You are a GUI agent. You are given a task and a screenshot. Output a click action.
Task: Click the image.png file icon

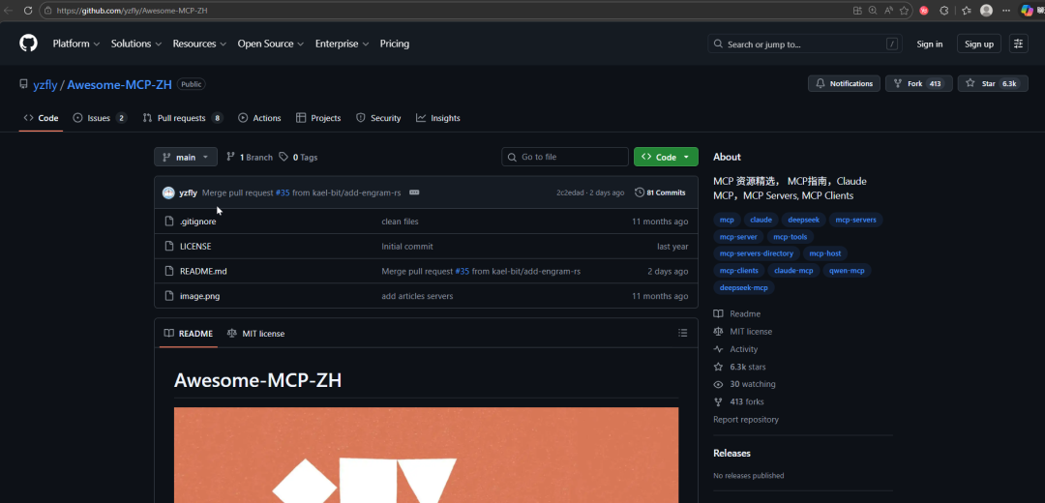coord(169,296)
